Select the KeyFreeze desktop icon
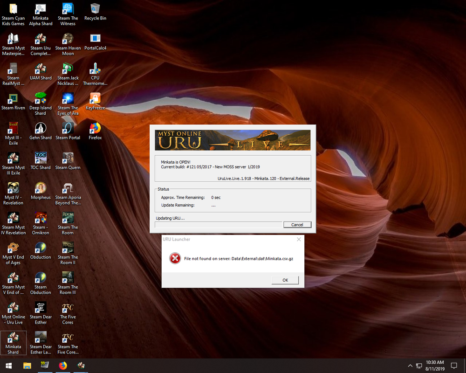 pyautogui.click(x=95, y=102)
